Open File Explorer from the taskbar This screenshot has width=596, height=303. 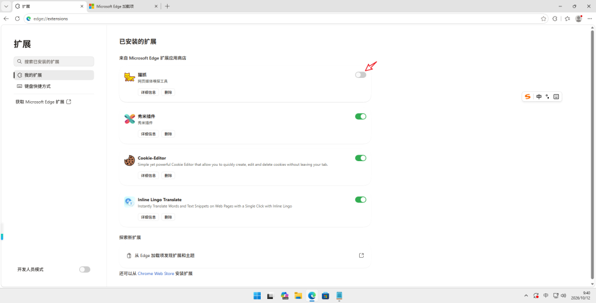pyautogui.click(x=298, y=295)
